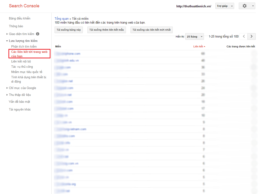Open the Tổng quan breadcrumb link
The image size is (261, 194).
pyautogui.click(x=61, y=19)
